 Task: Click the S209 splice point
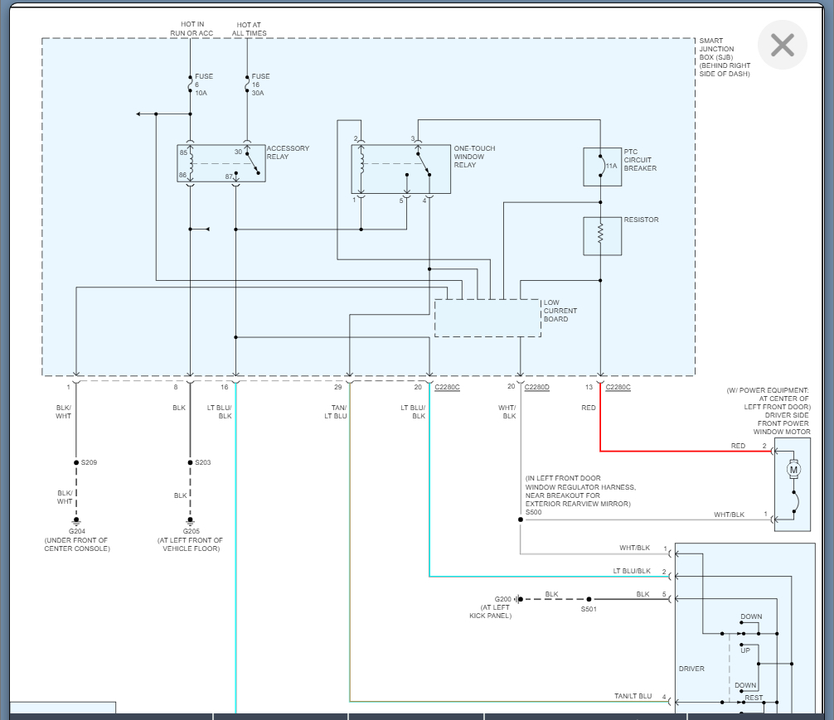(76, 462)
